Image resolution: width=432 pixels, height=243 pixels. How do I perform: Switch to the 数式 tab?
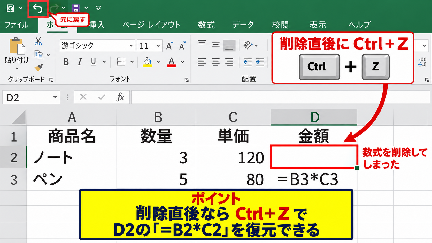coord(206,25)
